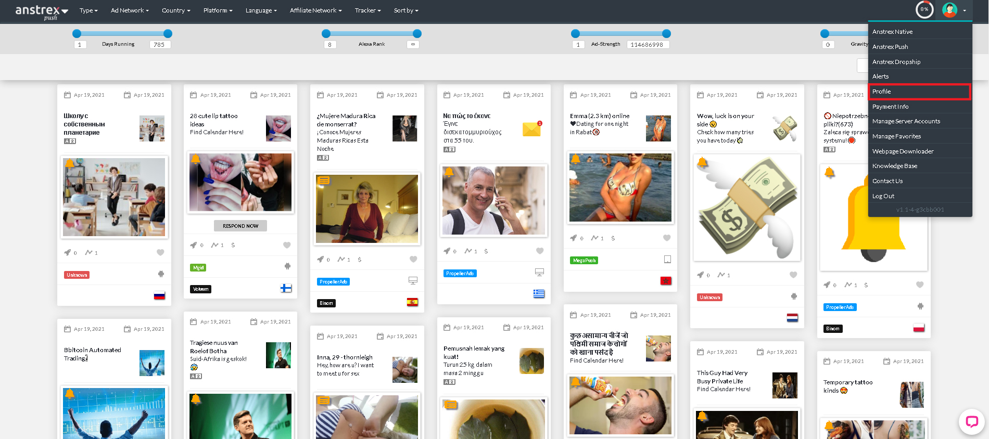Open Manage Favorites menu item
This screenshot has height=439, width=989.
click(920, 136)
